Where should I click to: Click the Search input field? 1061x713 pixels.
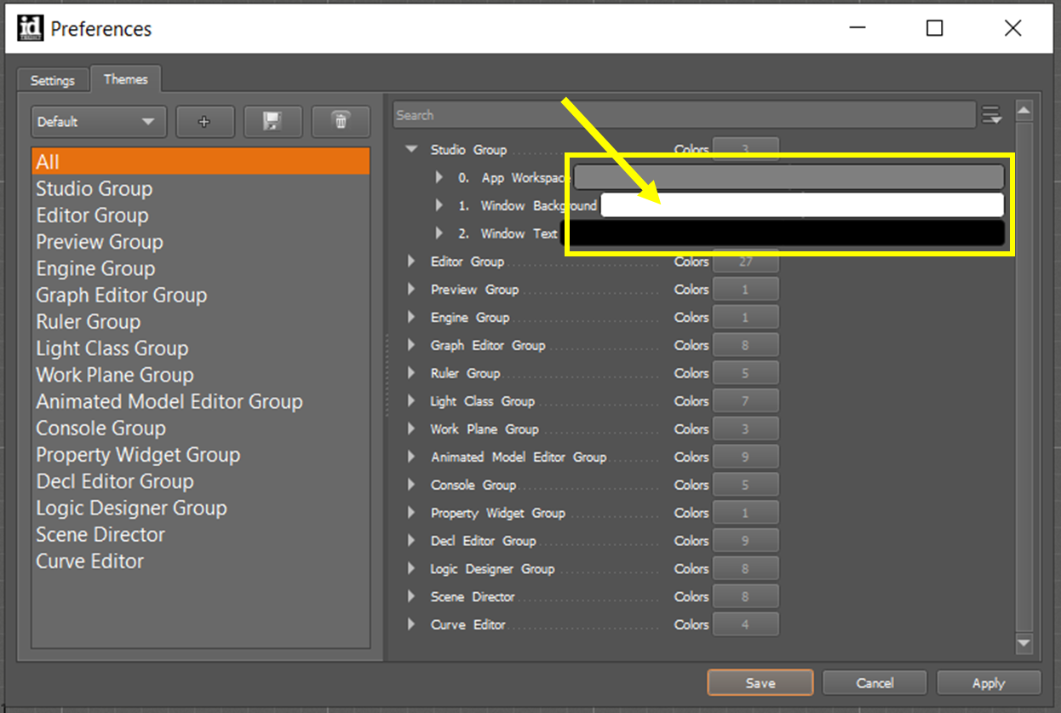[684, 115]
